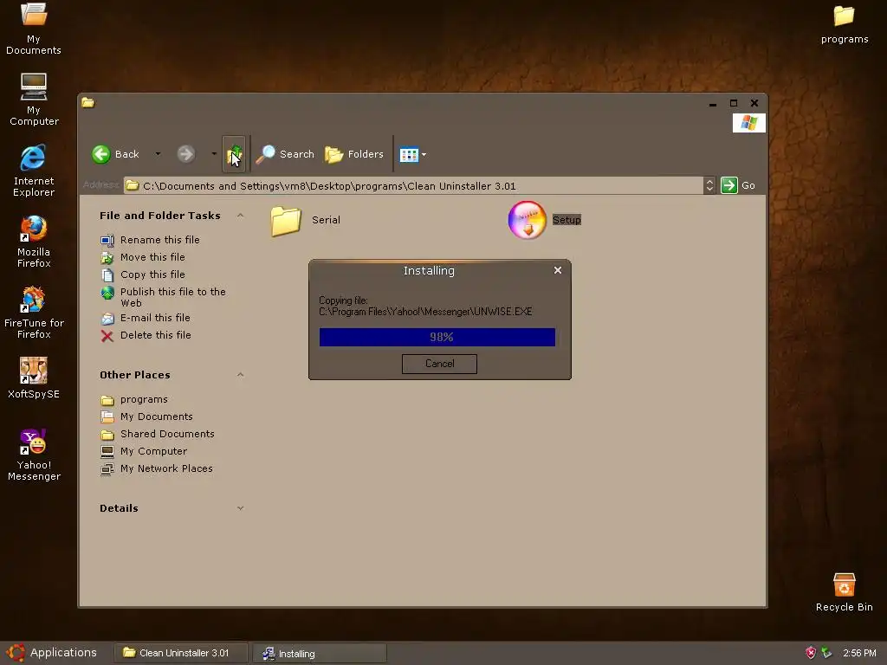Switch to Clean Uninstaller 3.01 taskbar button
This screenshot has height=665, width=887.
coord(180,653)
